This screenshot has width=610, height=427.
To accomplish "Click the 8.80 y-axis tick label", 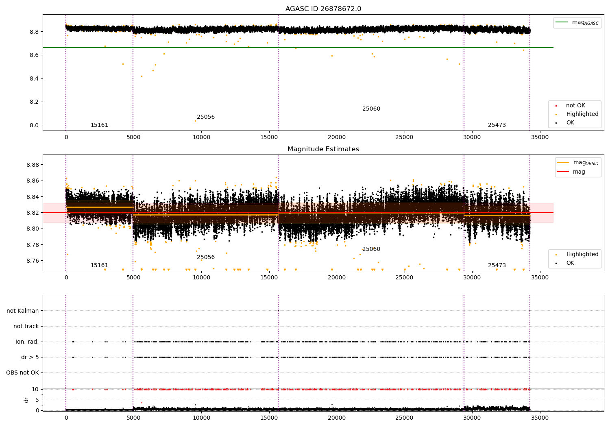I will click(x=33, y=229).
